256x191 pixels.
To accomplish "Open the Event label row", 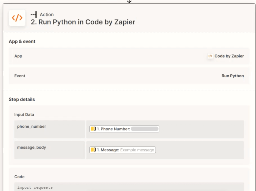I will pyautogui.click(x=20, y=76).
